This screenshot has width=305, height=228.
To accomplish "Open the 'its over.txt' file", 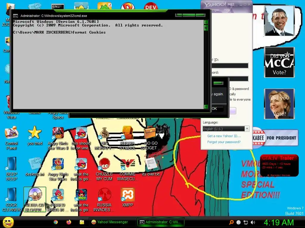I will coord(151,167).
